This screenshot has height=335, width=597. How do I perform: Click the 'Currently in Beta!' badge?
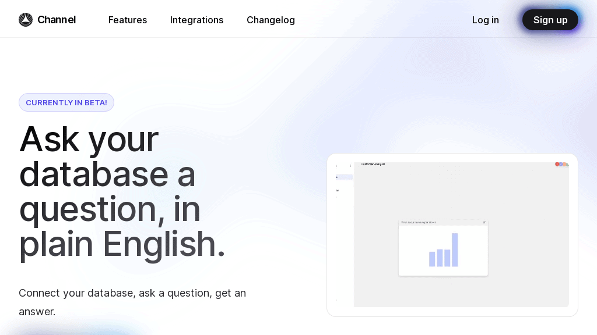point(66,102)
